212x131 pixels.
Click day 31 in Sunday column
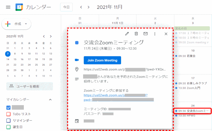pyautogui.click(x=80, y=23)
